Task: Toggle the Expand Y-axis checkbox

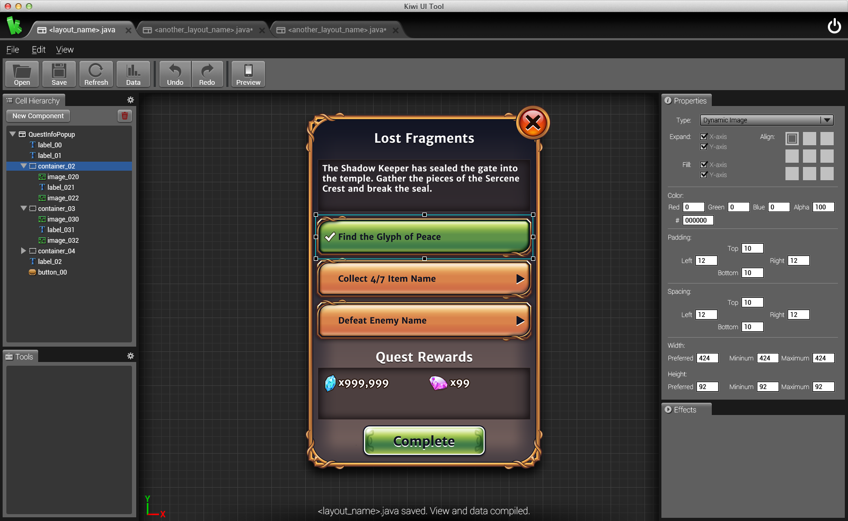Action: (704, 147)
